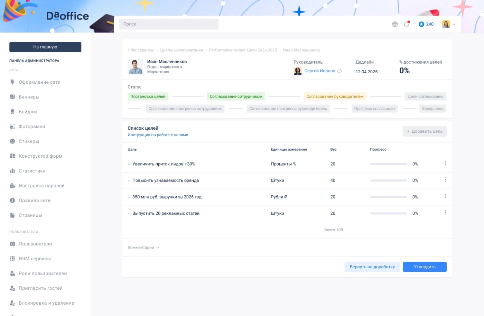The height and width of the screenshot is (316, 484).
Task: Expand goal 350 млн руб. выручки
Action: tap(129, 197)
